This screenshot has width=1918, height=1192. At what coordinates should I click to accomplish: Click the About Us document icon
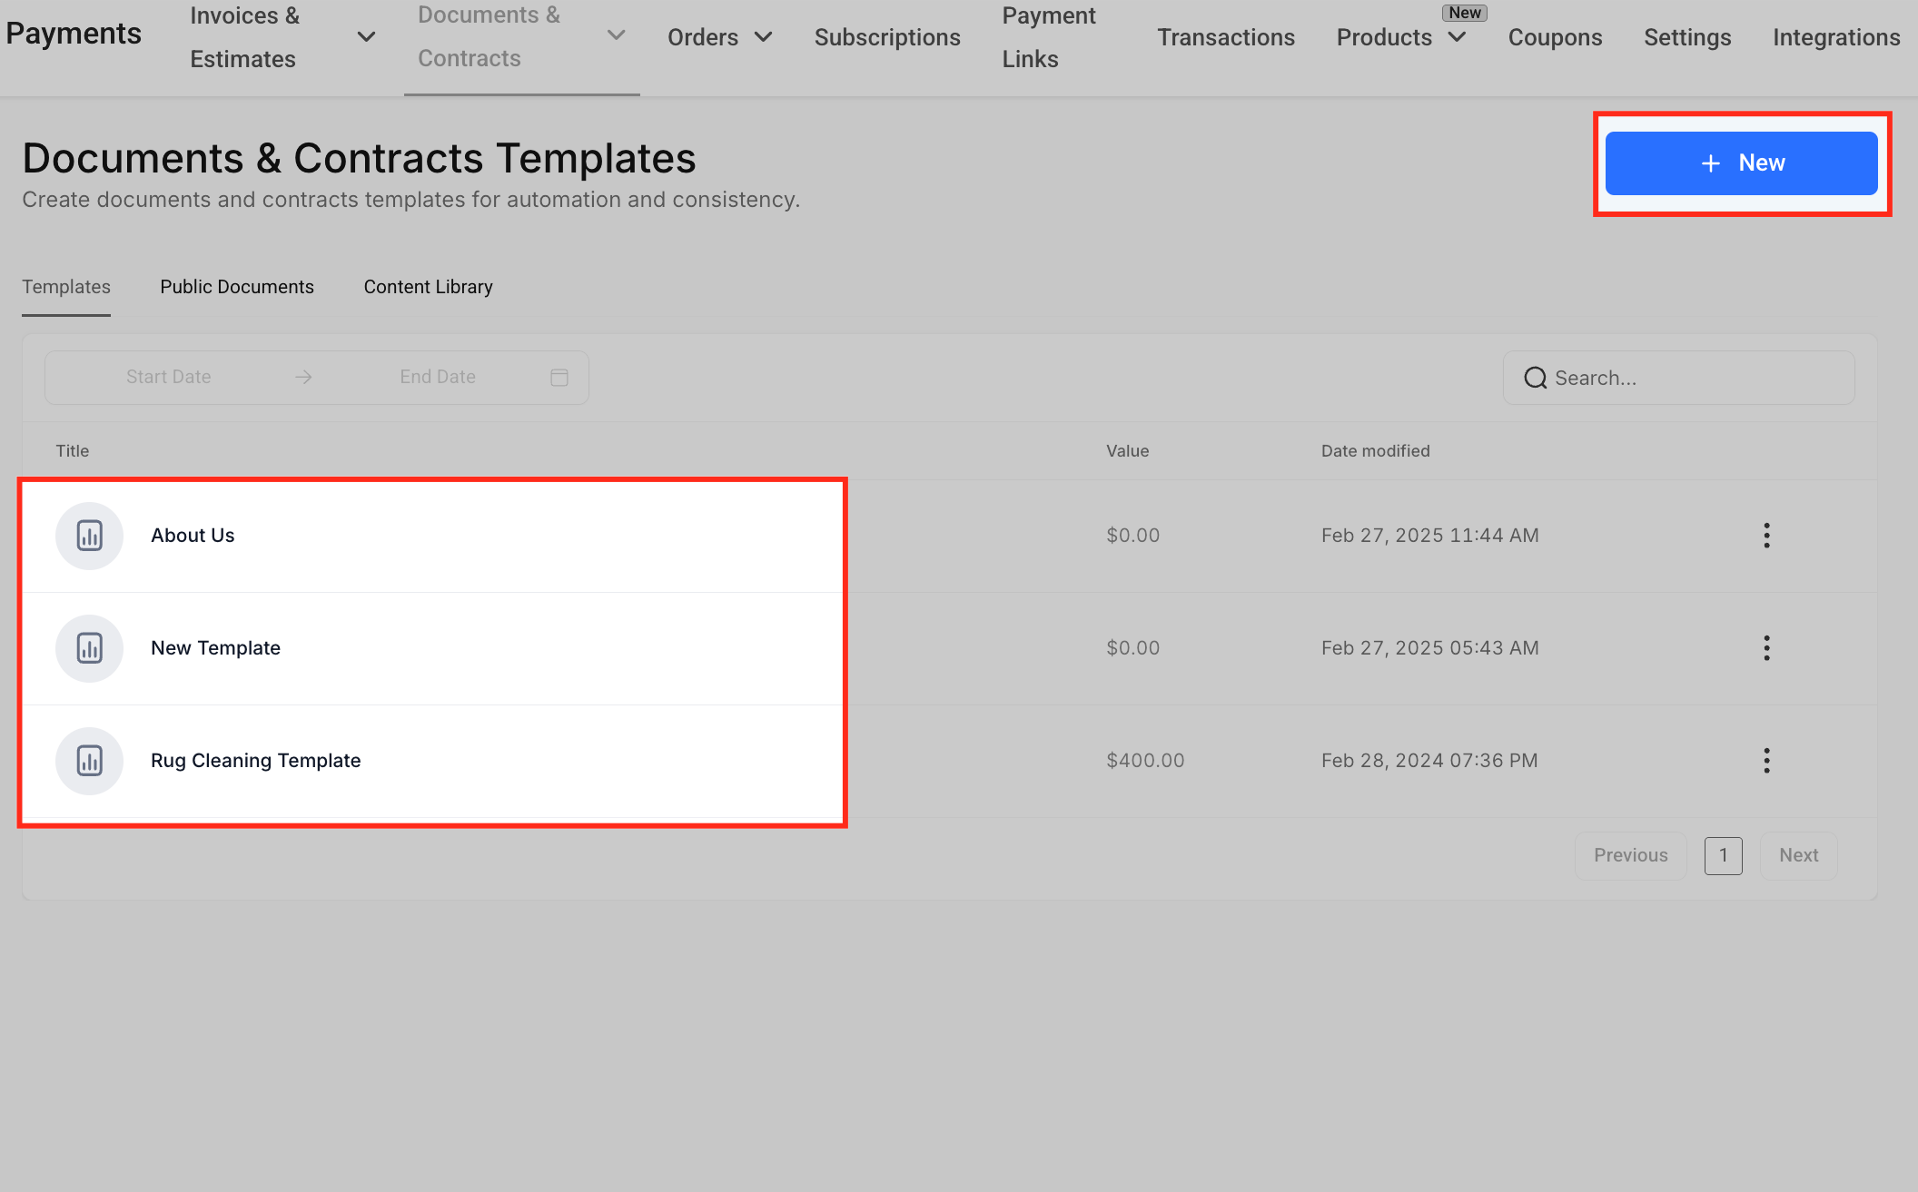pyautogui.click(x=89, y=536)
